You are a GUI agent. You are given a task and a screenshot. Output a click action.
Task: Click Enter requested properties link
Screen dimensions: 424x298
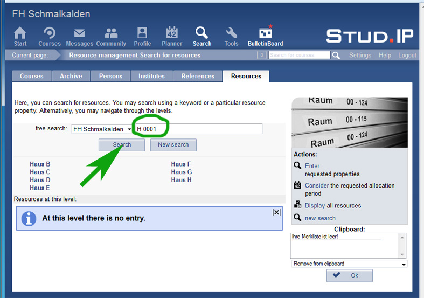click(x=312, y=166)
